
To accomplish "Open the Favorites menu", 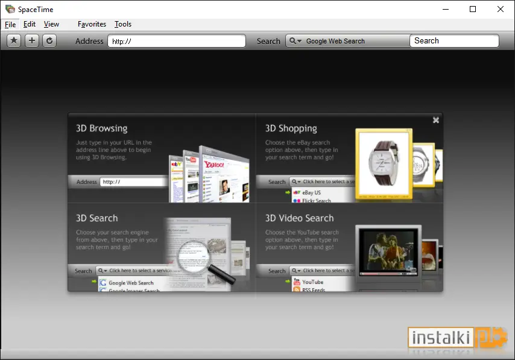I will [92, 24].
